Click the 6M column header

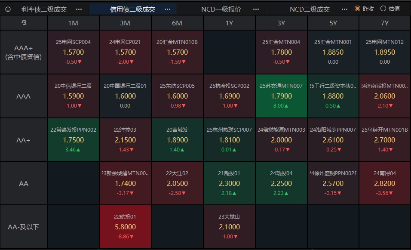[177, 23]
